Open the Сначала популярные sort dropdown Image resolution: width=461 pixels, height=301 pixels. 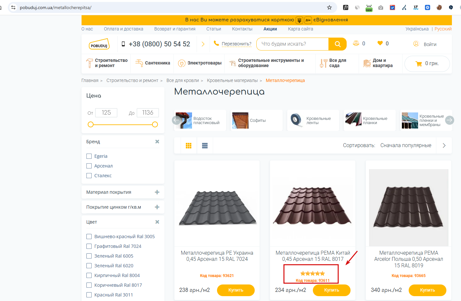point(406,145)
